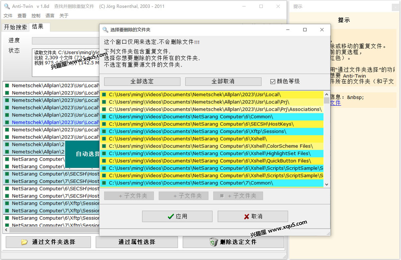Toggle the 颜色等级 checkbox

(273, 81)
